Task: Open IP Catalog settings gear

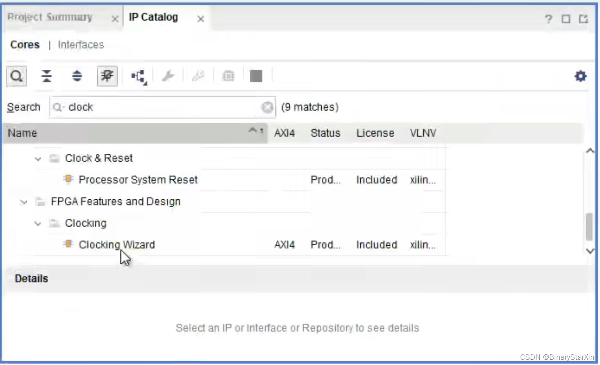Action: point(580,76)
